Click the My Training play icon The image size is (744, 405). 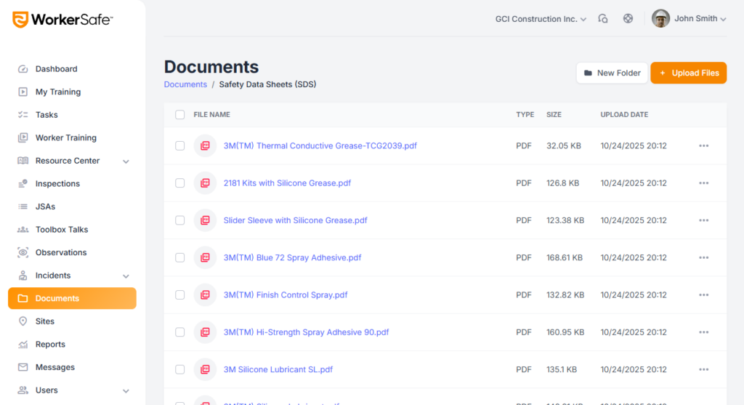[23, 92]
